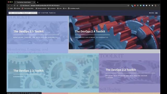Click Monitoring, Logging, and Auto-Scaling Kubernetes subtitle

pos(35,37)
